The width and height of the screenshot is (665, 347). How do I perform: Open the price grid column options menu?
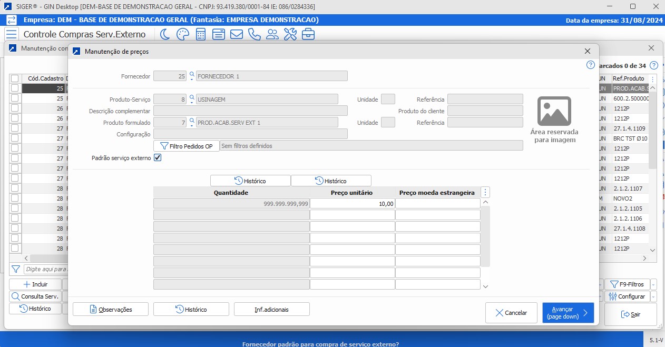tap(485, 193)
